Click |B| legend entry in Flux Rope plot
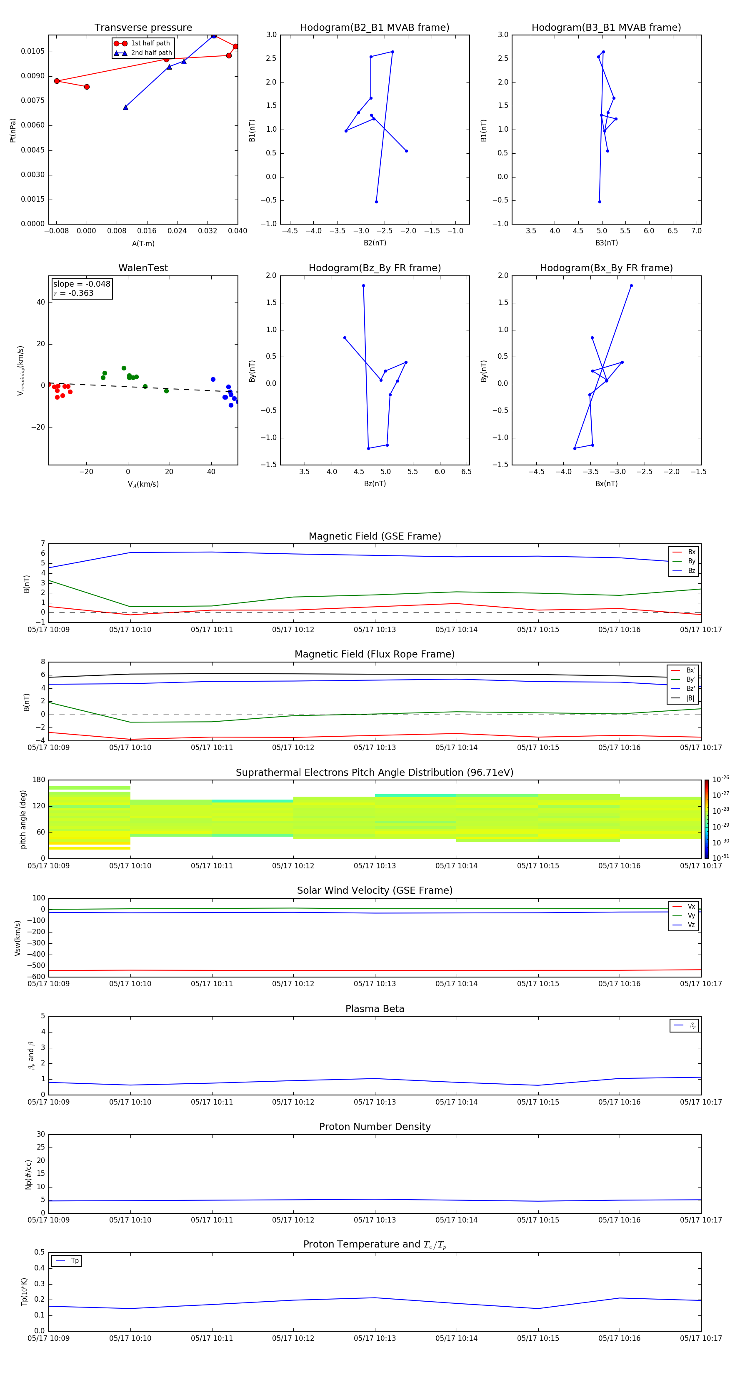The image size is (750, 1375). coord(683,698)
